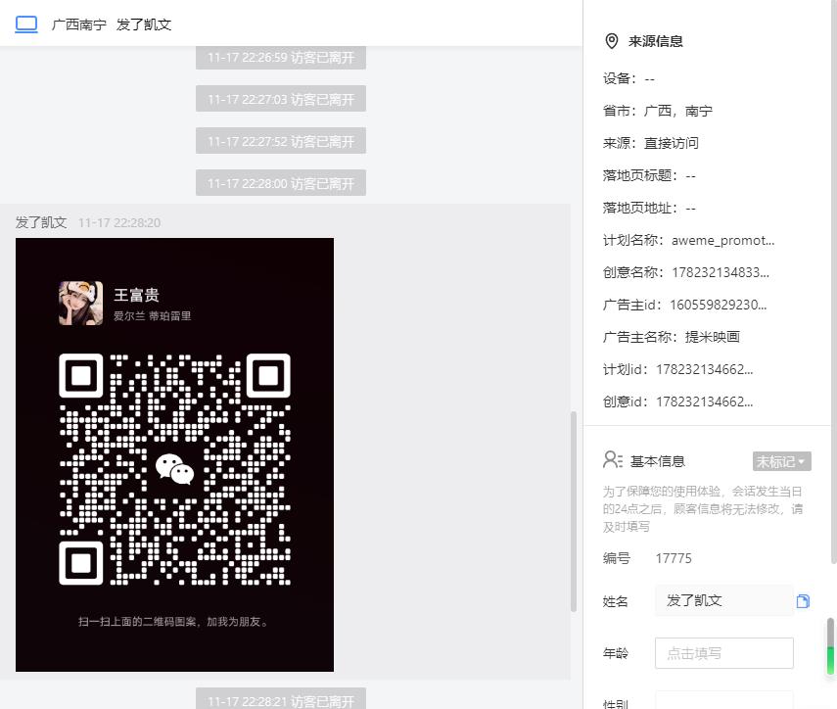Open the 未标记 tag dropdown
The width and height of the screenshot is (837, 709).
click(x=781, y=461)
